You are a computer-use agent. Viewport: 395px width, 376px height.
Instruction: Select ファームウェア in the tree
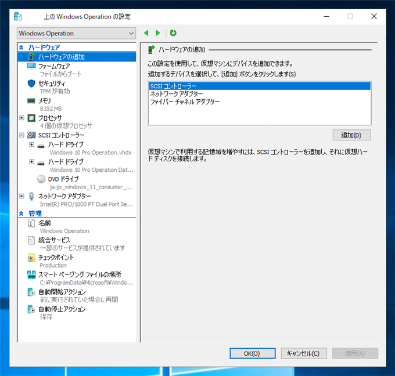[54, 67]
